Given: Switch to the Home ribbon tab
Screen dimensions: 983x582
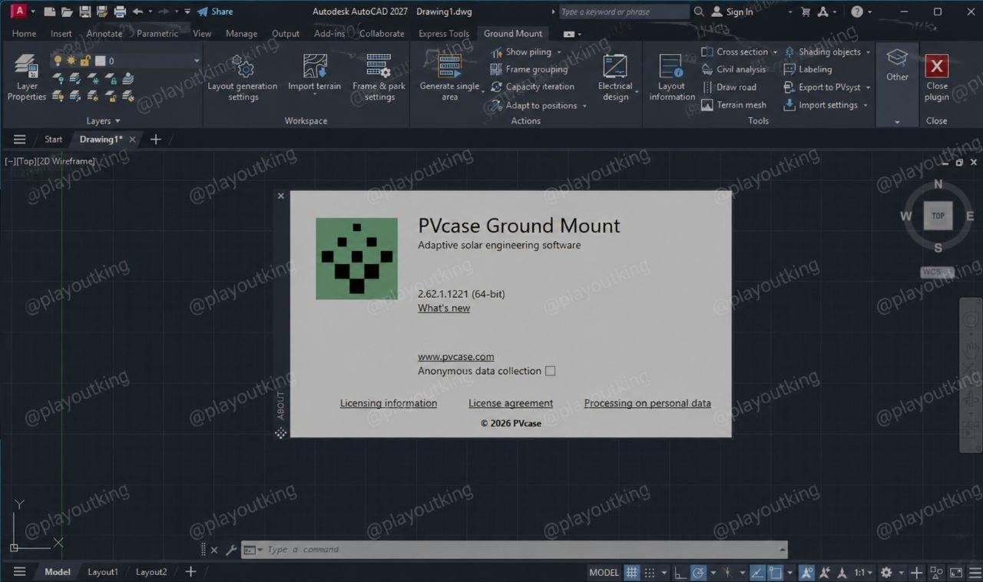Looking at the screenshot, I should click(24, 34).
